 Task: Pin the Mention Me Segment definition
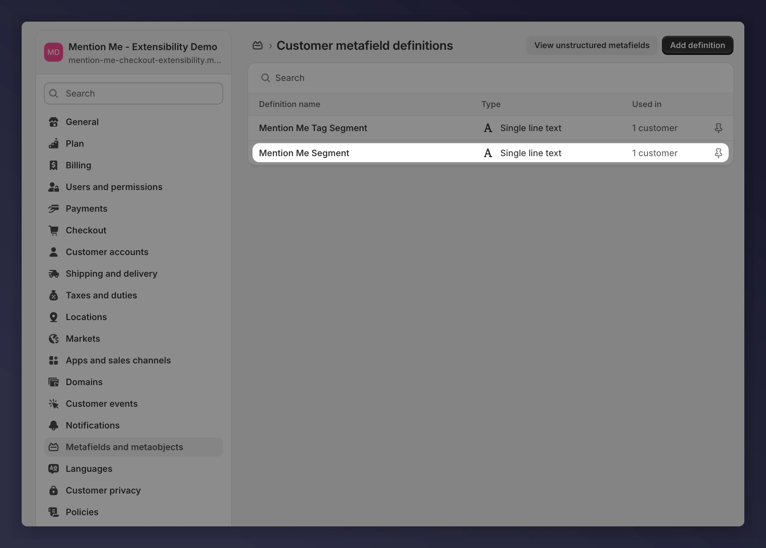(x=718, y=153)
